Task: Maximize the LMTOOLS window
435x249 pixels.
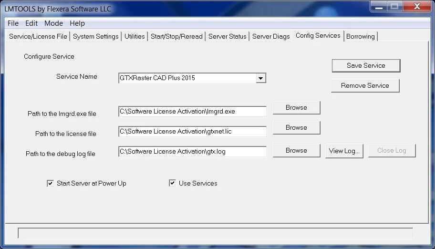Action: tap(394, 7)
